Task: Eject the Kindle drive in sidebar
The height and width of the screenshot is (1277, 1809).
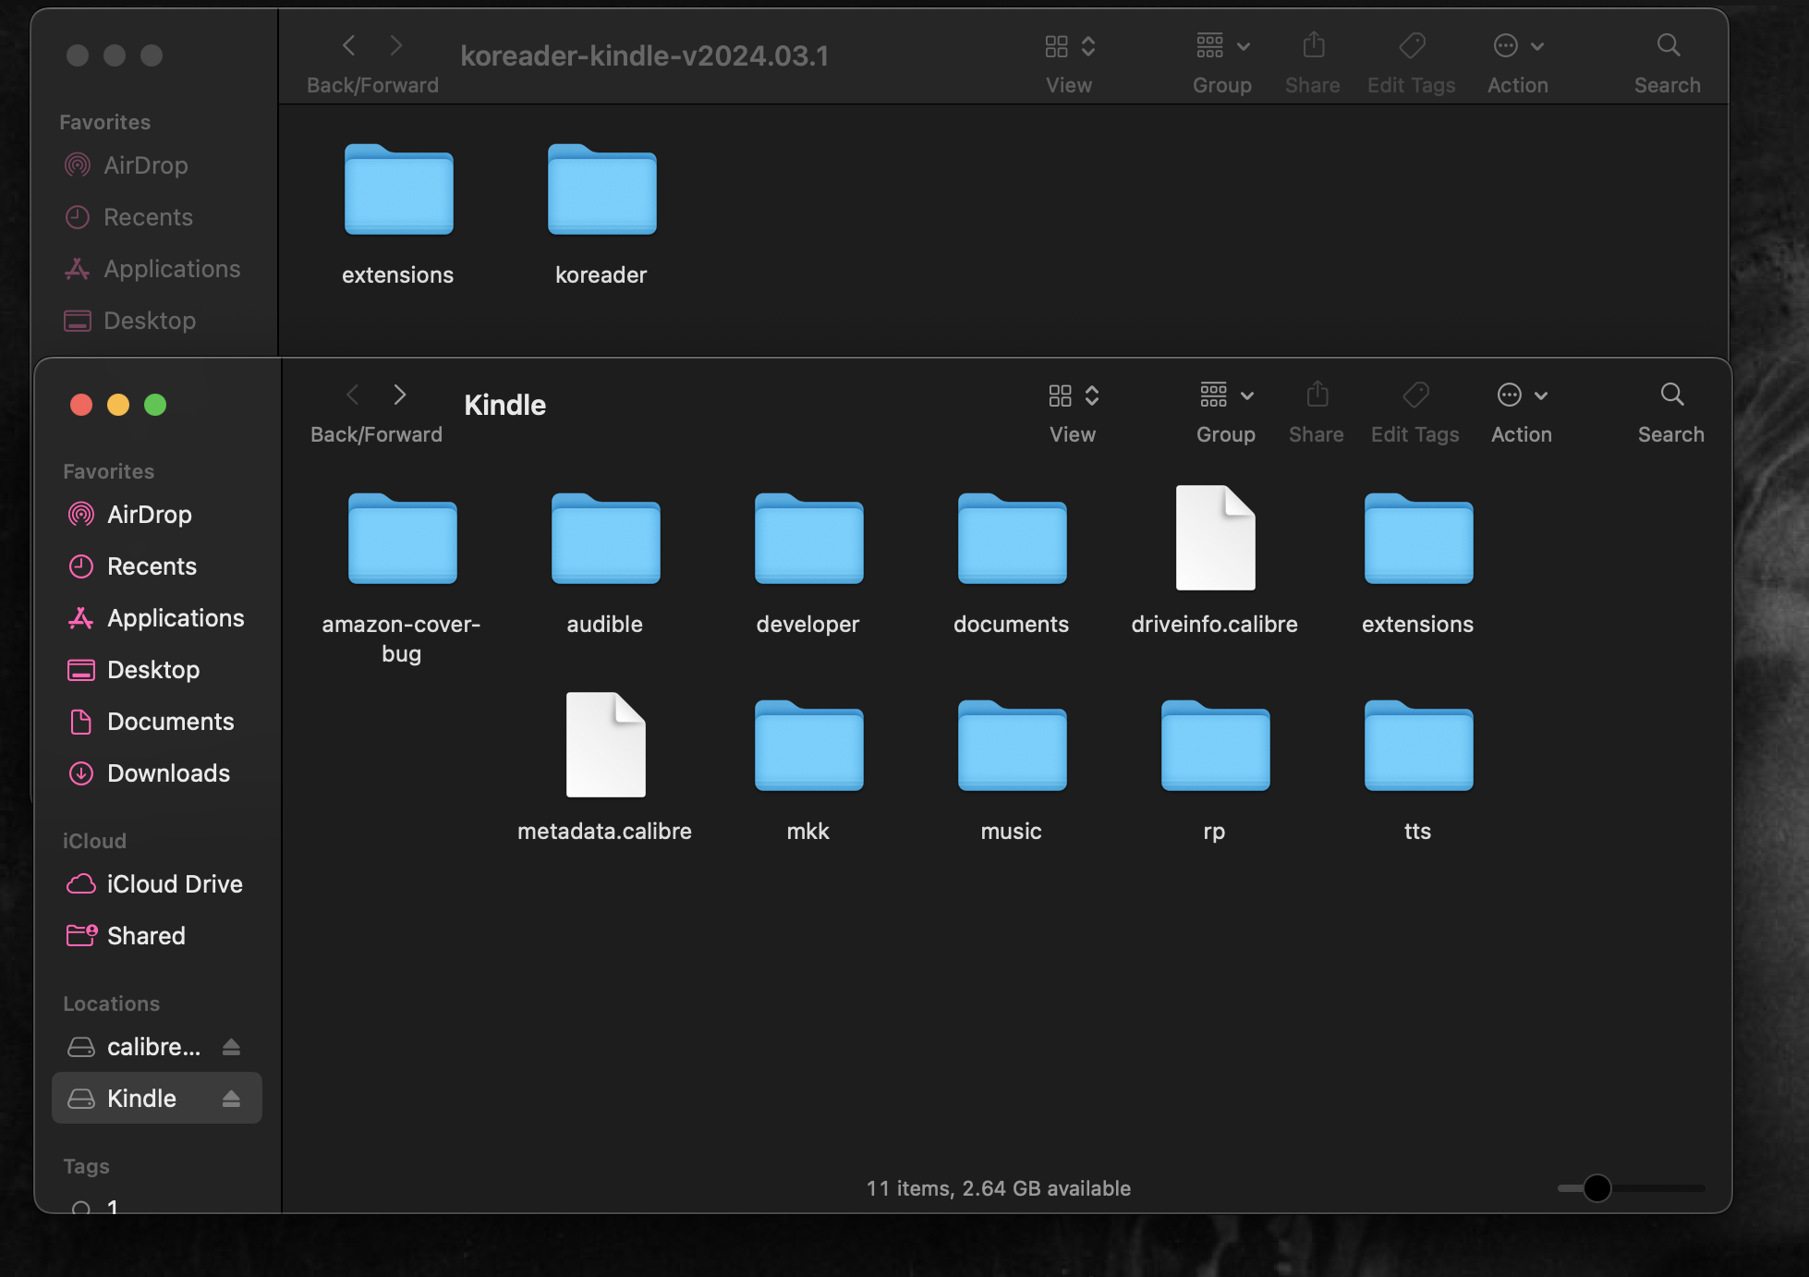Action: tap(231, 1098)
